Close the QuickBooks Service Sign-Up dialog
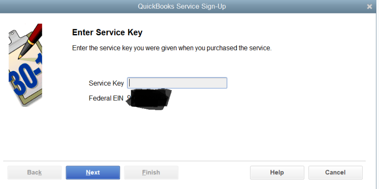Image resolution: width=379 pixels, height=189 pixels. coord(369,6)
